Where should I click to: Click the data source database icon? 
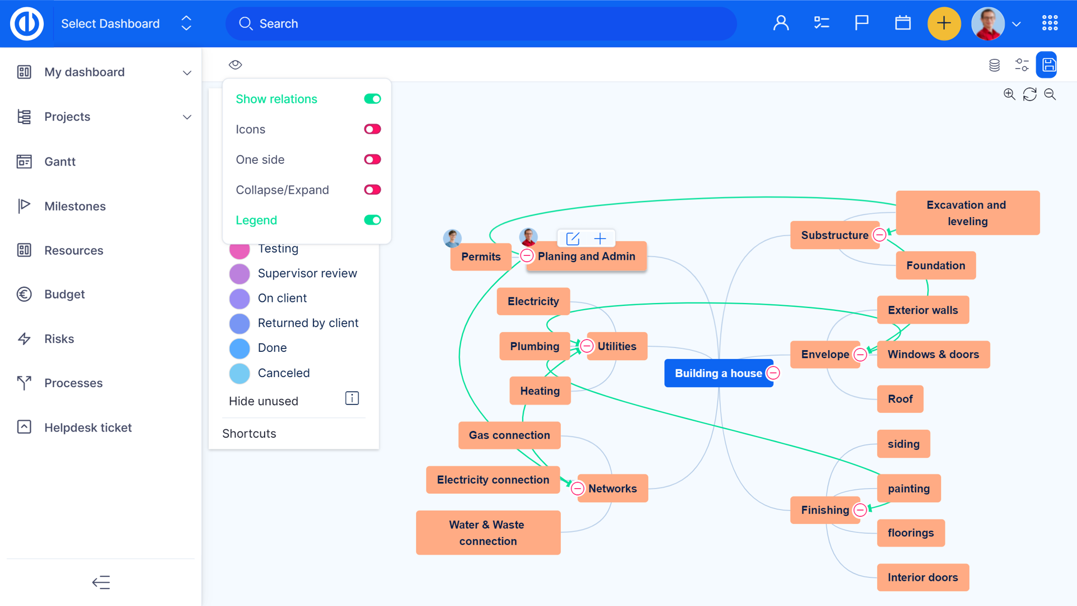point(993,65)
